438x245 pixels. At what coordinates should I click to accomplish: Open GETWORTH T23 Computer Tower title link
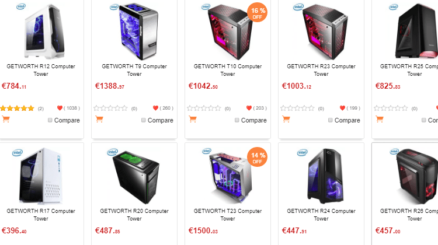coord(228,215)
